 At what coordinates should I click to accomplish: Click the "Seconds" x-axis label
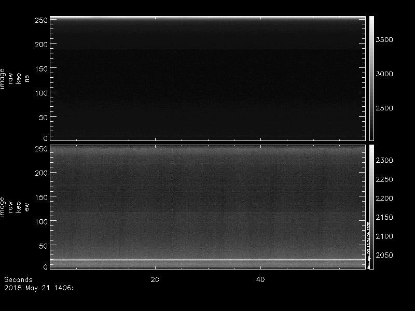pyautogui.click(x=18, y=280)
